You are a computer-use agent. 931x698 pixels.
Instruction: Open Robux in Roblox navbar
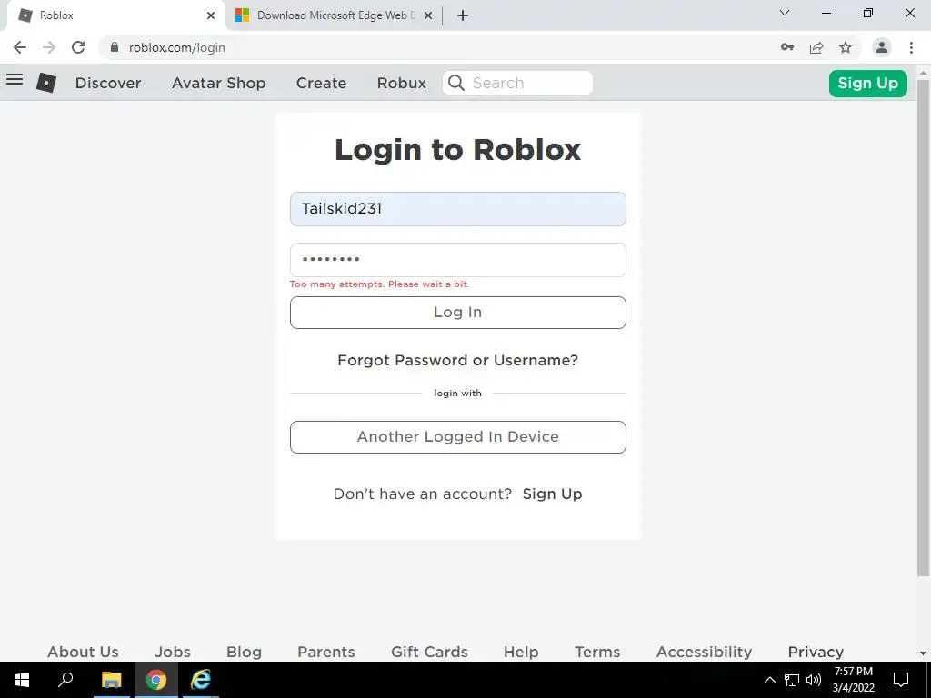(x=401, y=83)
